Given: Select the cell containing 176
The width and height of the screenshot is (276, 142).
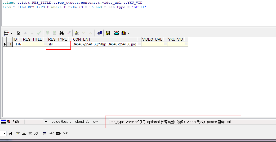Looking at the screenshot, I should tap(17, 44).
